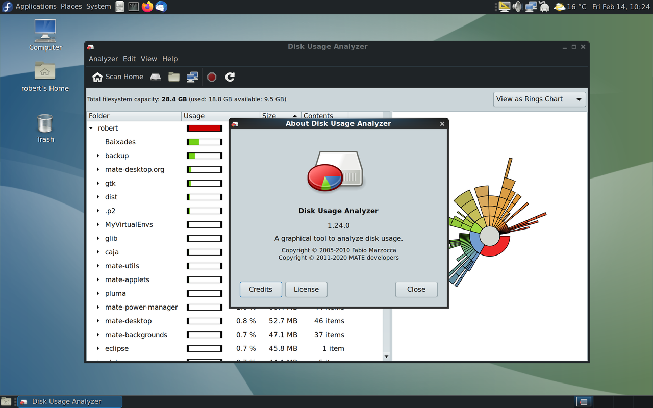Click the Trash desktop icon
653x408 pixels.
(45, 128)
